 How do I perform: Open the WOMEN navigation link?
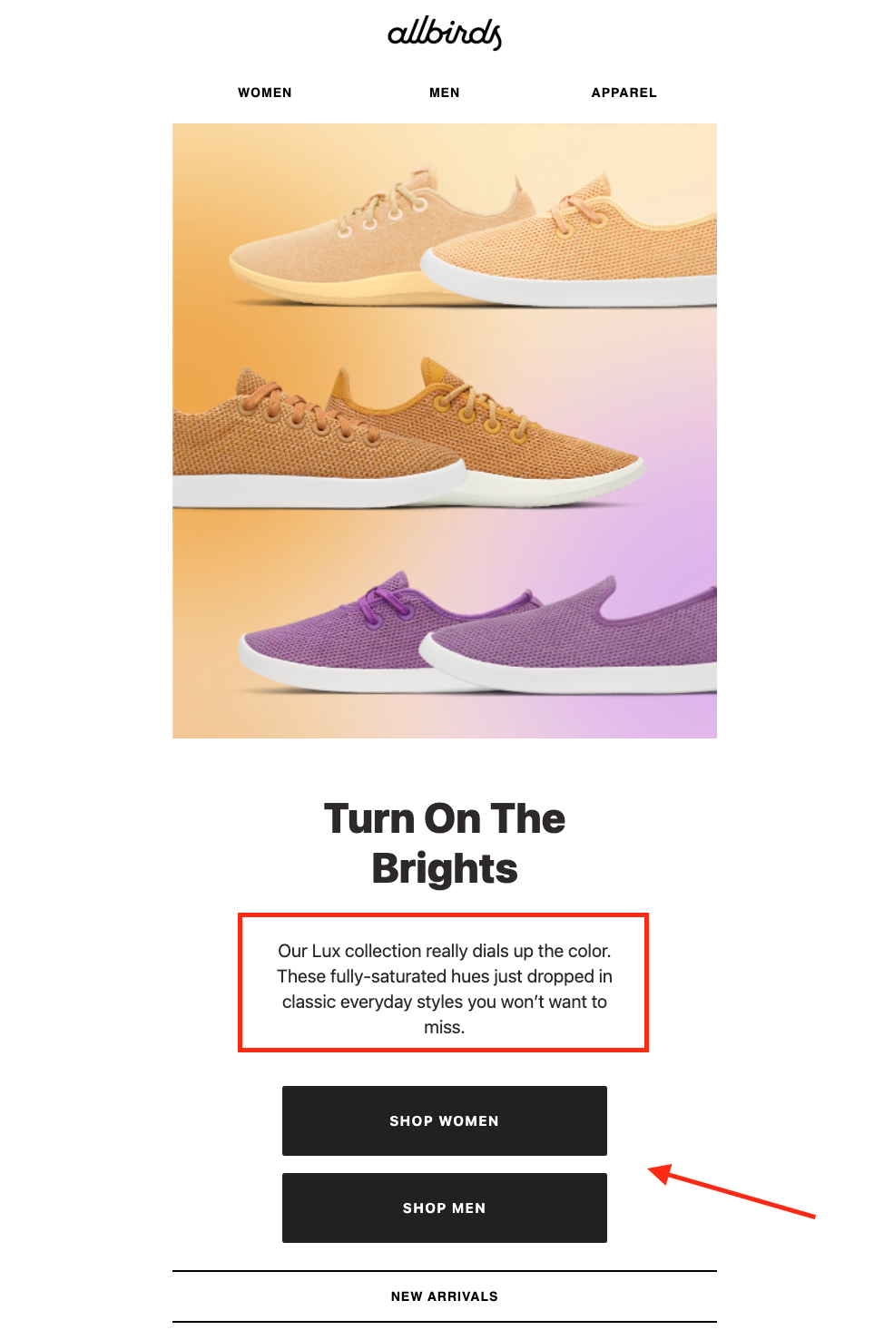coord(265,93)
